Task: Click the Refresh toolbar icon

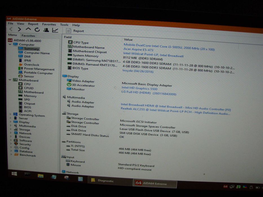Action: point(37,30)
